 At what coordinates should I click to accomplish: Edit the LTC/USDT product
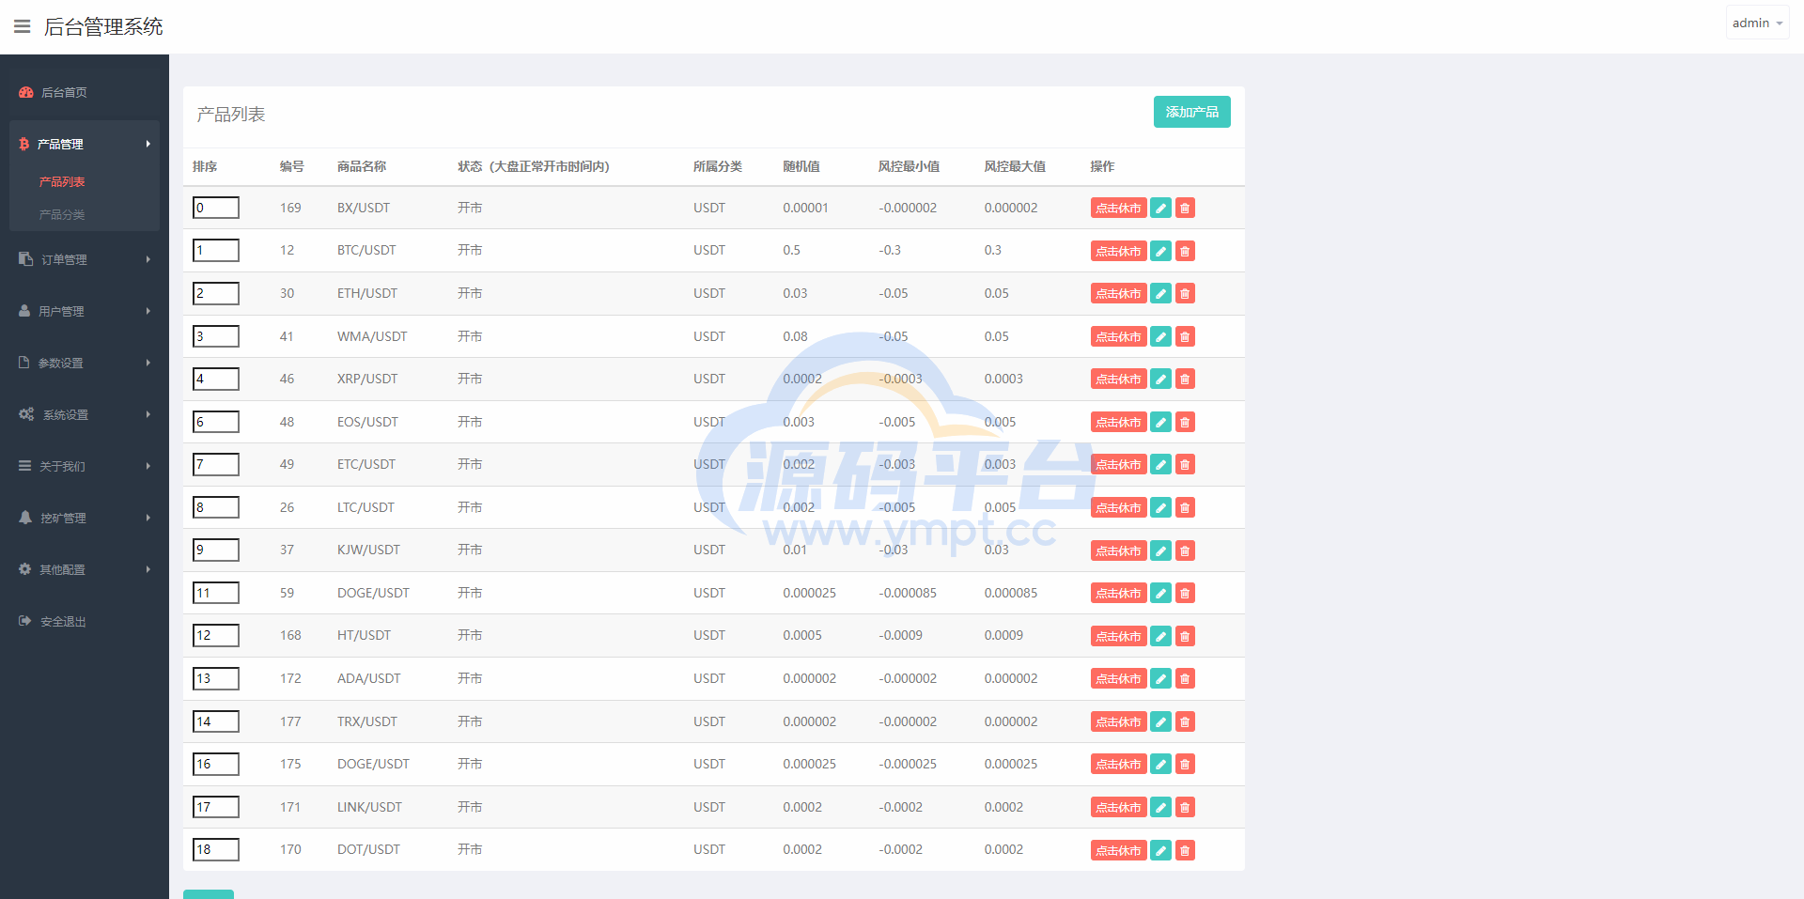(x=1161, y=507)
